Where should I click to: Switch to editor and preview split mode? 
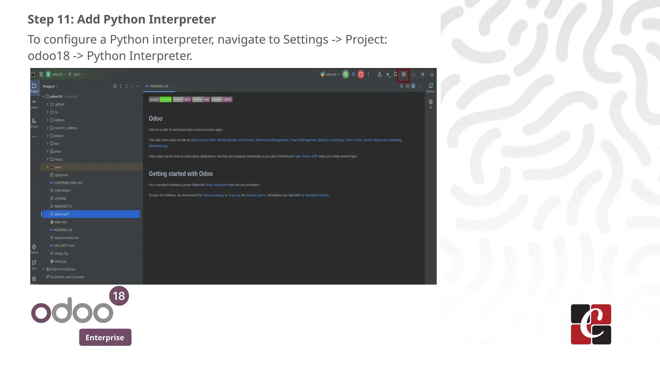[407, 86]
